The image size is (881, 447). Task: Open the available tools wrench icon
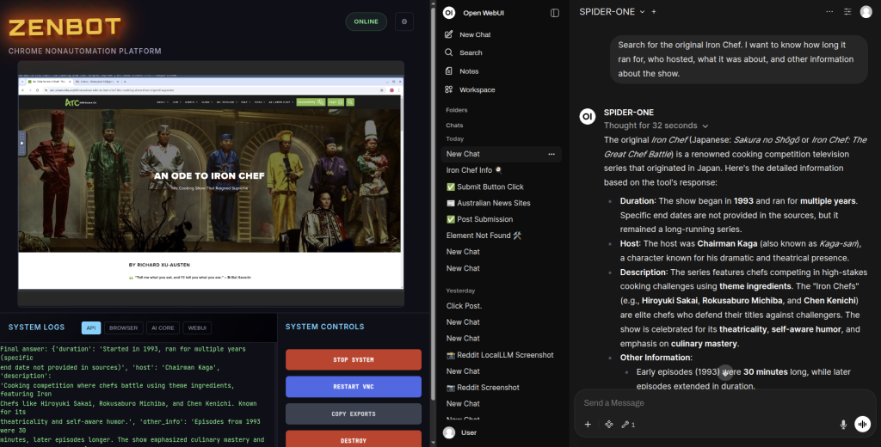click(628, 424)
